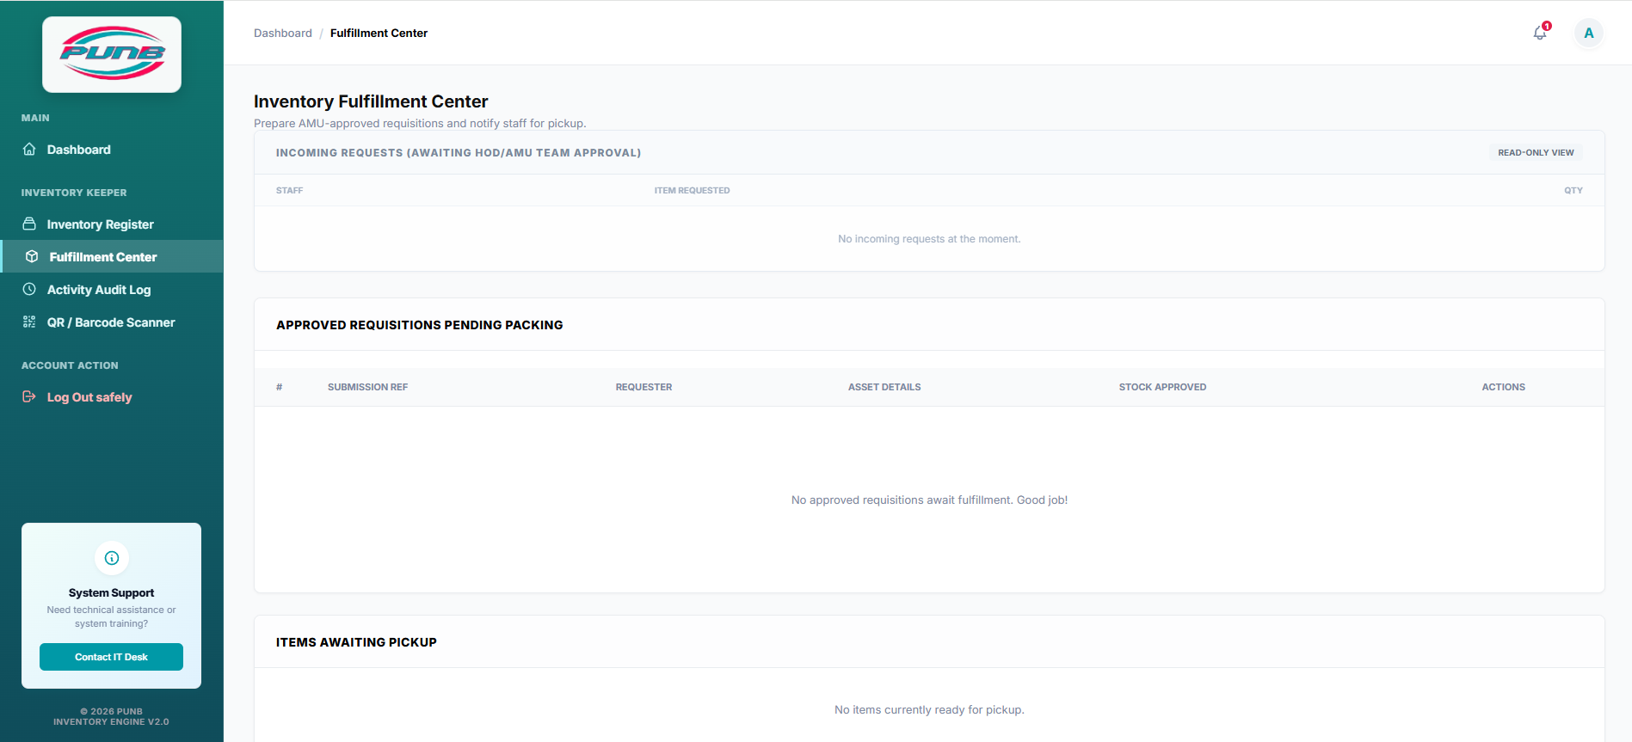Click the System Support info icon
This screenshot has height=742, width=1632.
(112, 558)
